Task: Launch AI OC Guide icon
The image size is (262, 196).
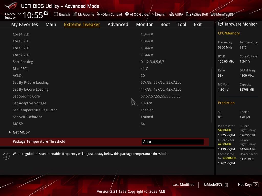Action: pyautogui.click(x=127, y=14)
